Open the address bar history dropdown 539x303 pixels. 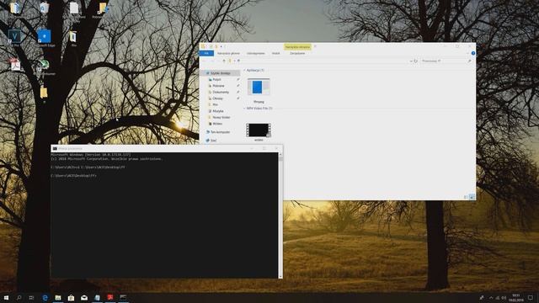411,61
